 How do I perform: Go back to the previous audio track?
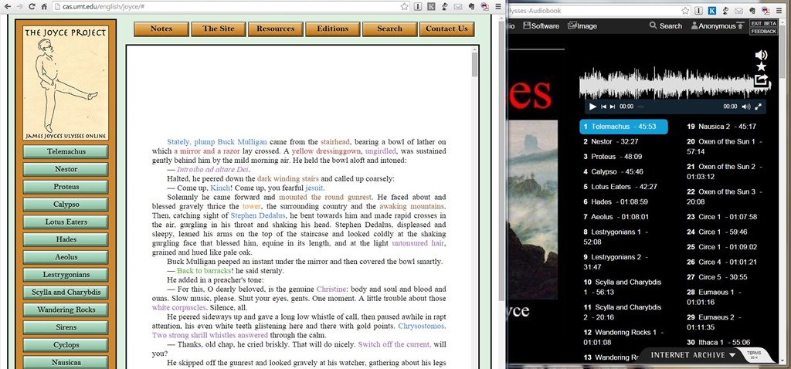[x=604, y=107]
